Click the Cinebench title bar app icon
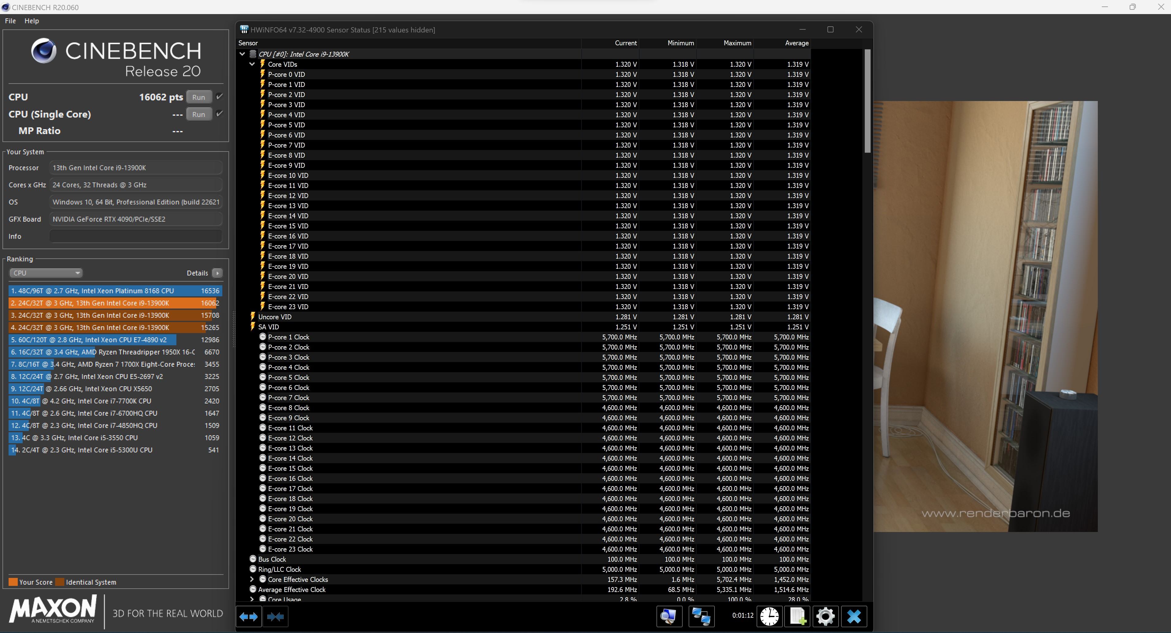1171x633 pixels. [x=6, y=7]
